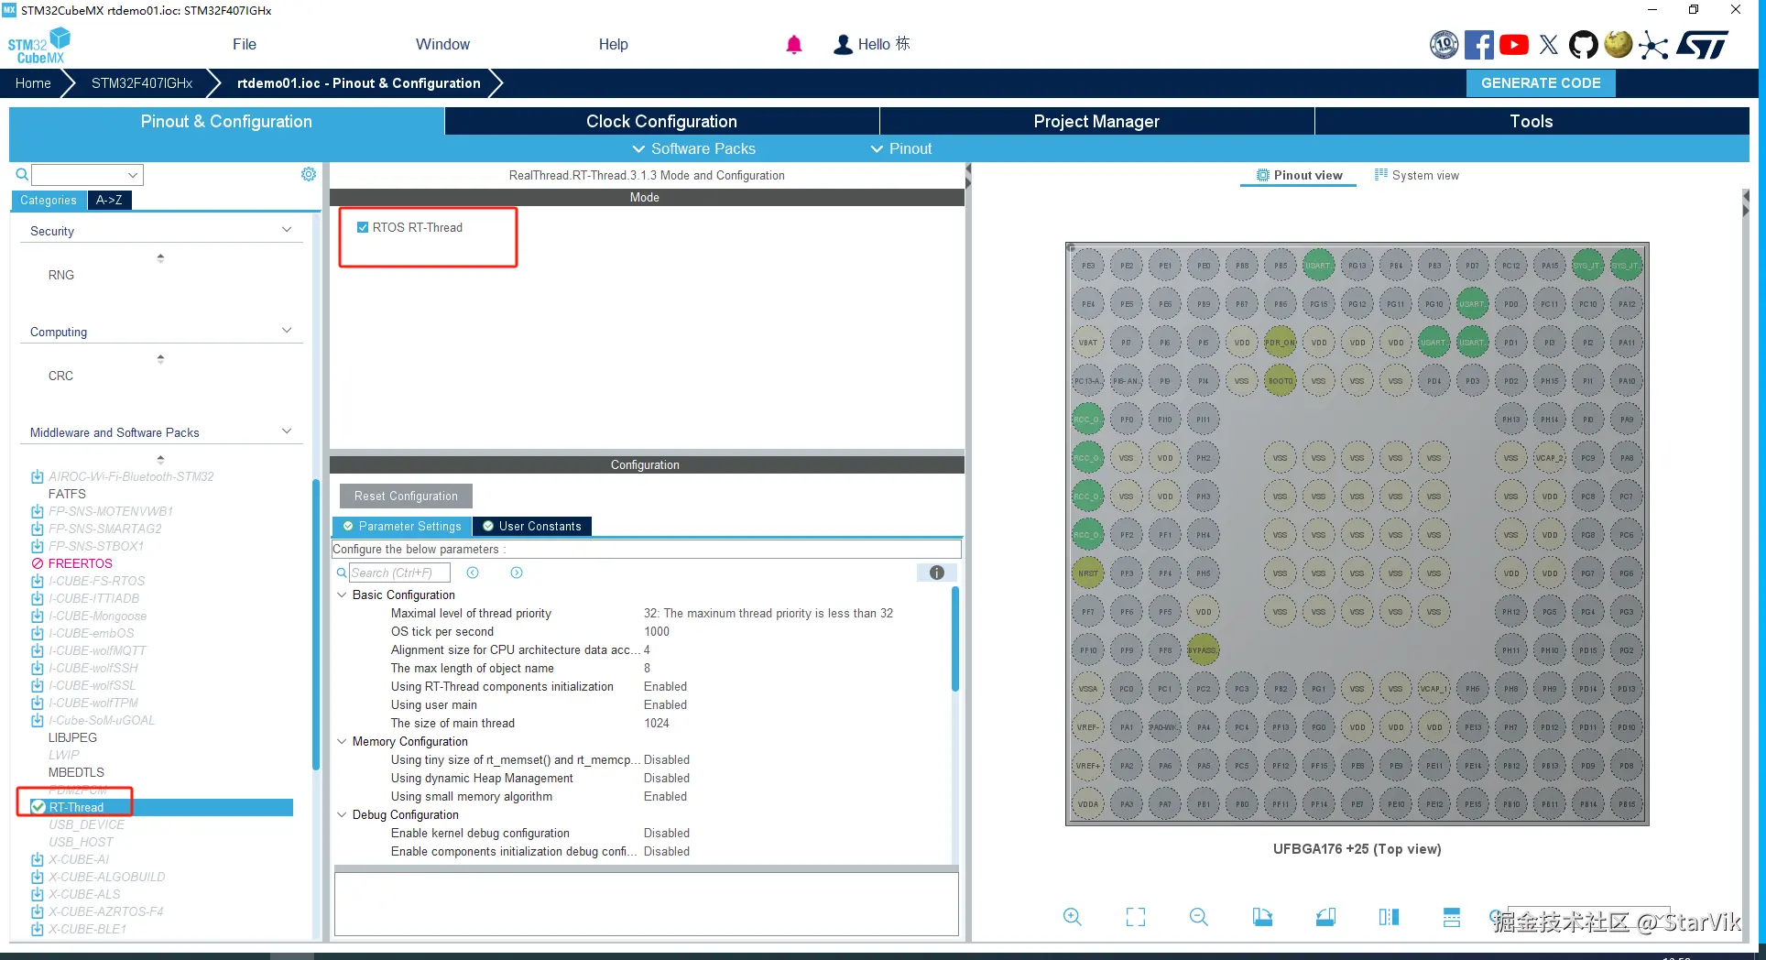Screen dimensions: 1766x960
Task: Select the Pinout & Configuration tab
Action: click(226, 121)
